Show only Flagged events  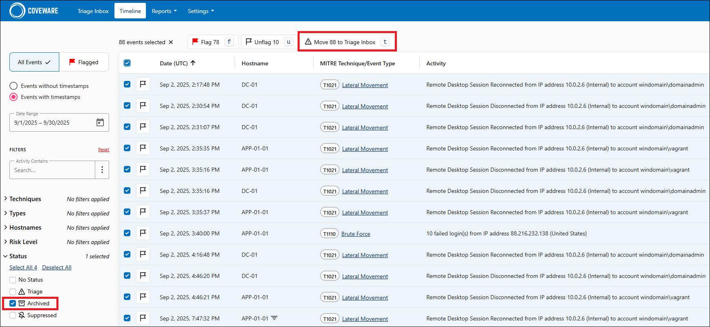click(84, 62)
